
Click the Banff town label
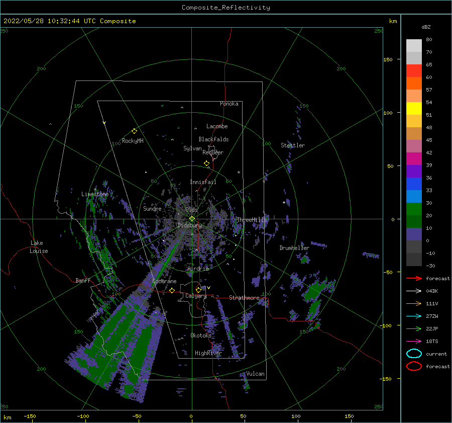click(x=83, y=280)
